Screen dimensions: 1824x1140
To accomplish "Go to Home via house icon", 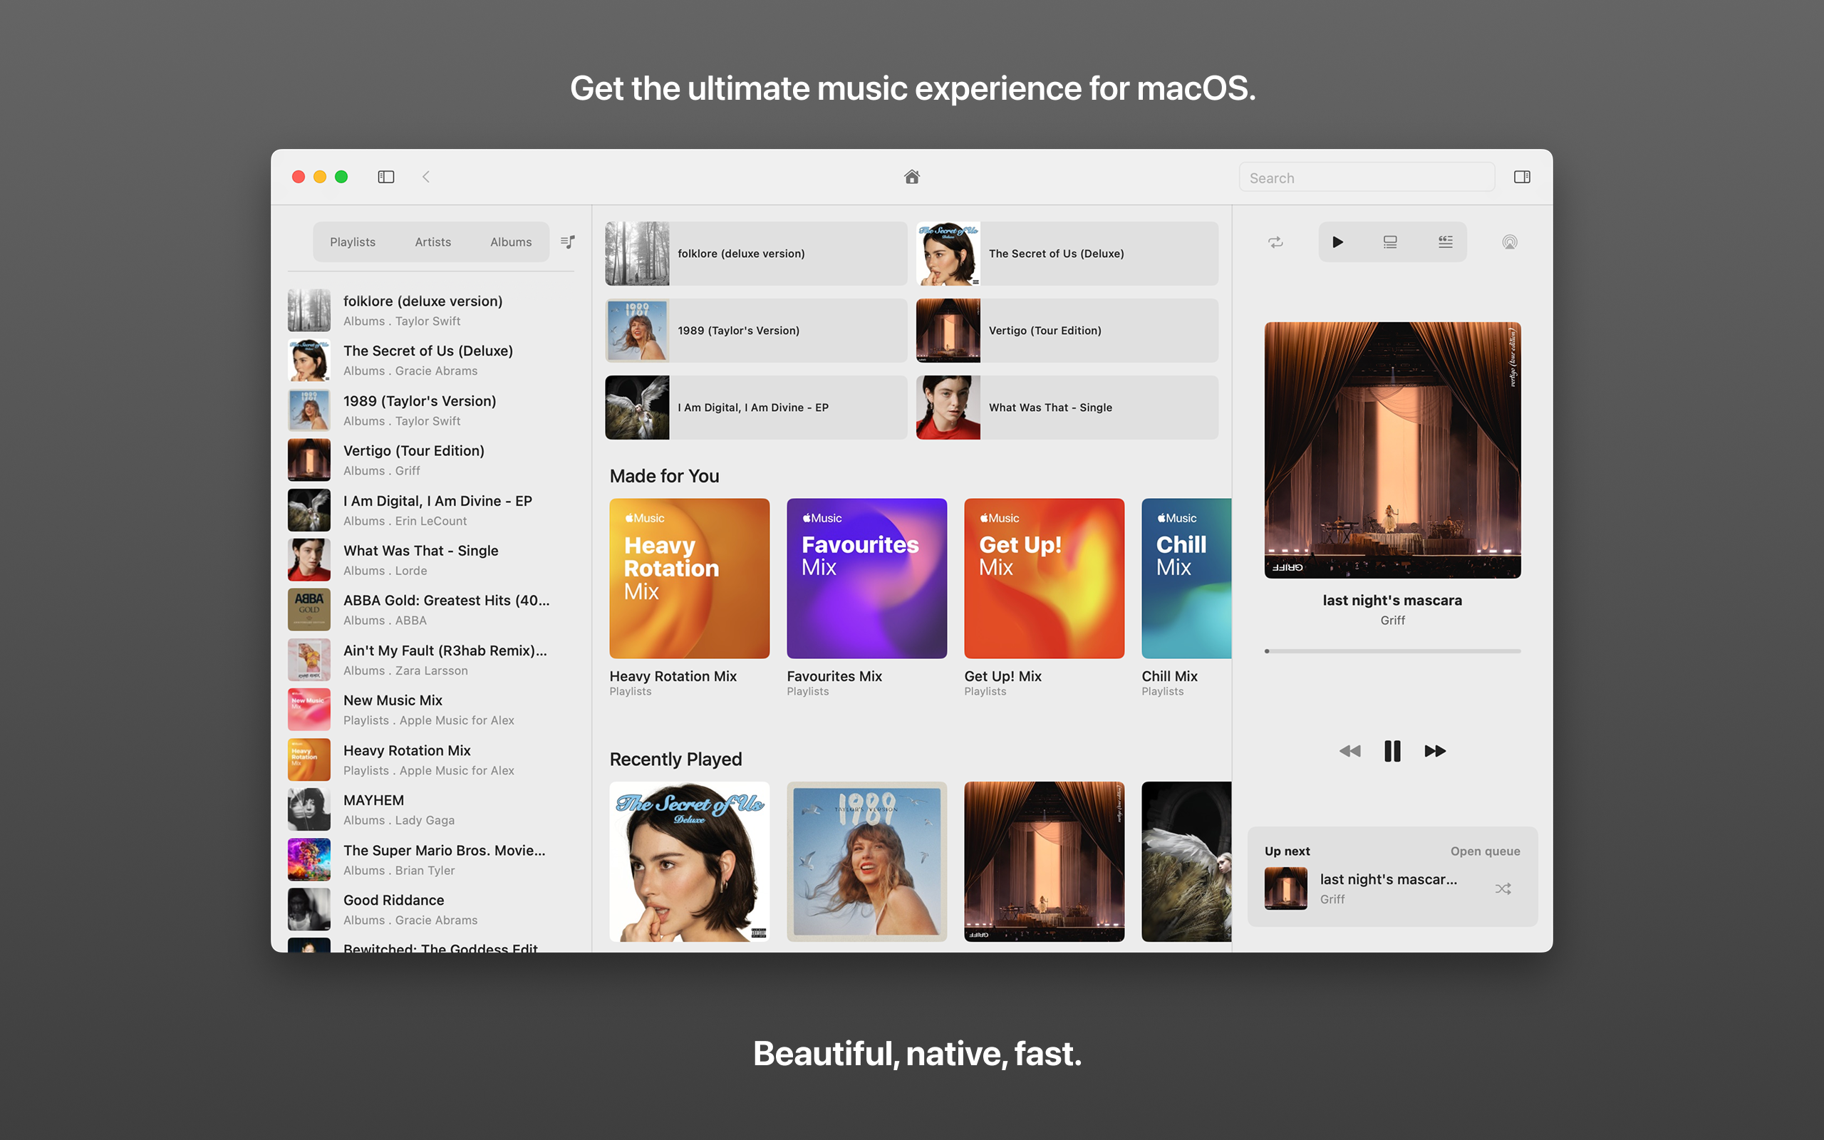I will 911,177.
